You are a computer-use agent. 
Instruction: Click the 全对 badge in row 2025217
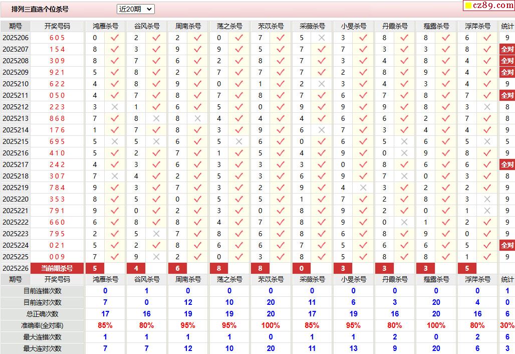507,164
